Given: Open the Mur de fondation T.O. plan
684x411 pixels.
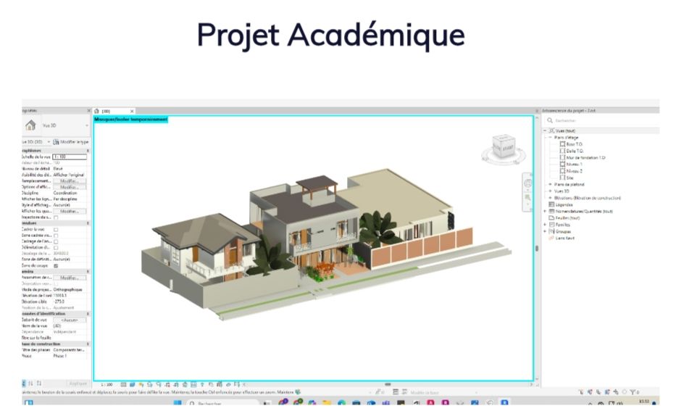Looking at the screenshot, I should (x=585, y=157).
